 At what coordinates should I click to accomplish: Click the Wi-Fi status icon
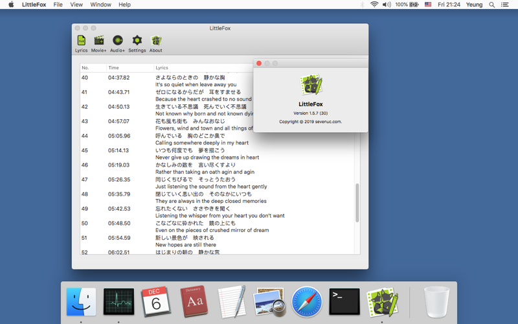[x=374, y=5]
